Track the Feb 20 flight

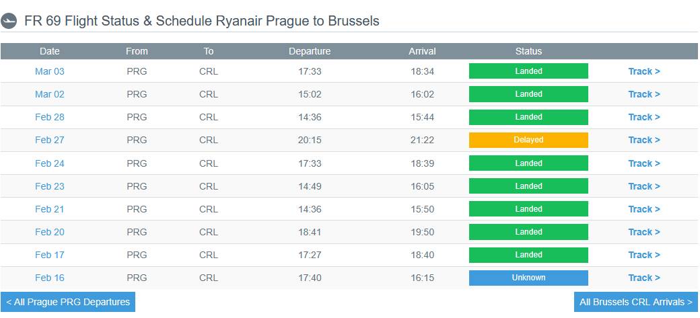click(x=644, y=232)
